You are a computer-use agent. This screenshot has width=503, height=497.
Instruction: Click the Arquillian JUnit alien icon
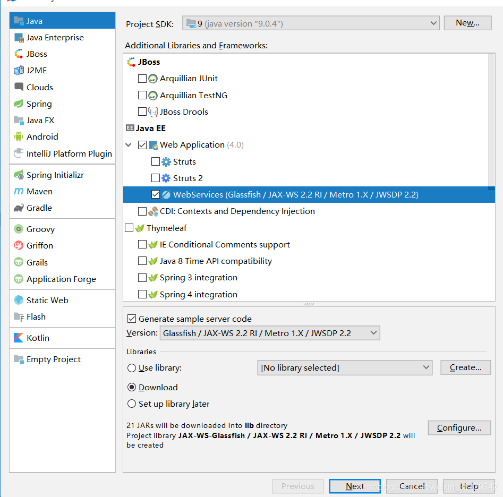click(x=153, y=79)
